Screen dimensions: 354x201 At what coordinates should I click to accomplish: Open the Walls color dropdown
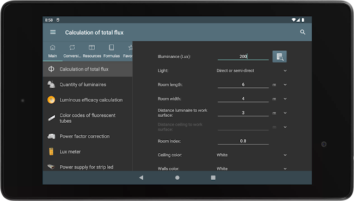pyautogui.click(x=251, y=168)
